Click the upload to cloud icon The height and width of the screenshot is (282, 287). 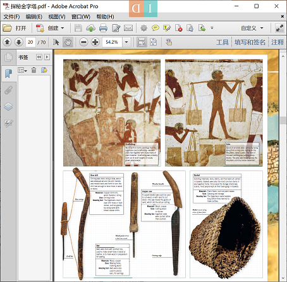point(90,28)
